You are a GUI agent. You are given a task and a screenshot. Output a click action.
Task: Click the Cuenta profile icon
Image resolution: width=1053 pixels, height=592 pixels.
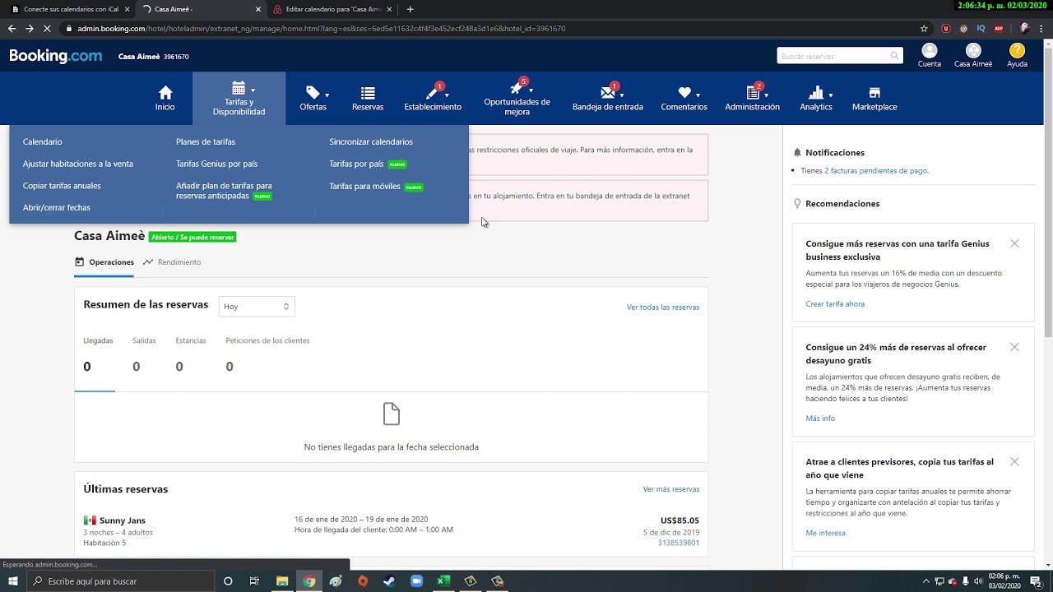(x=930, y=51)
